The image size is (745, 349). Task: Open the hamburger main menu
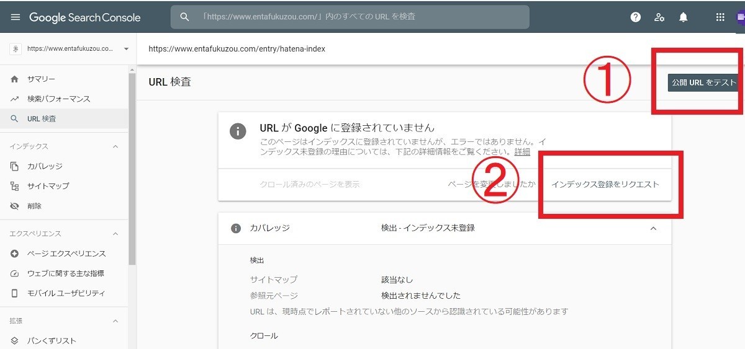pyautogui.click(x=15, y=17)
